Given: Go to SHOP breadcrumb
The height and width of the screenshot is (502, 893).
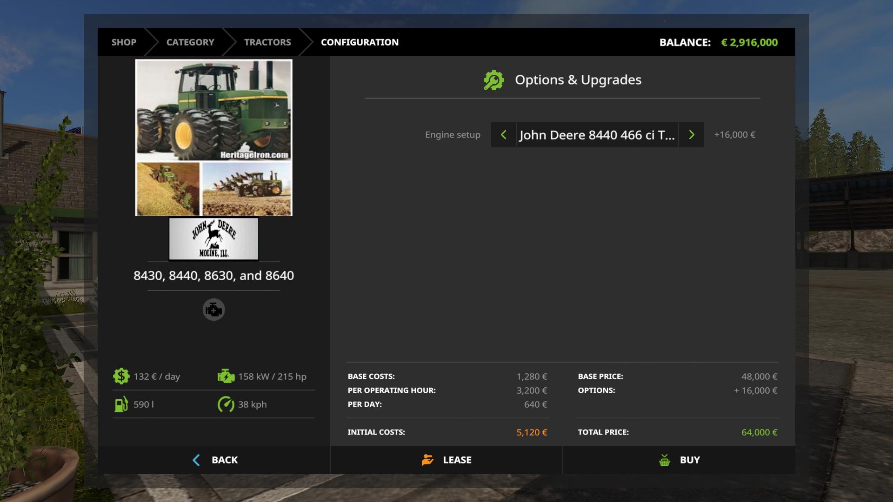Looking at the screenshot, I should (x=124, y=42).
